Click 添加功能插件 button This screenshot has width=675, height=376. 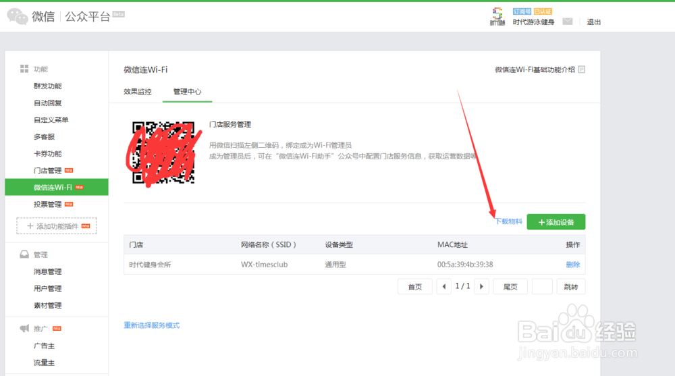[x=57, y=226]
